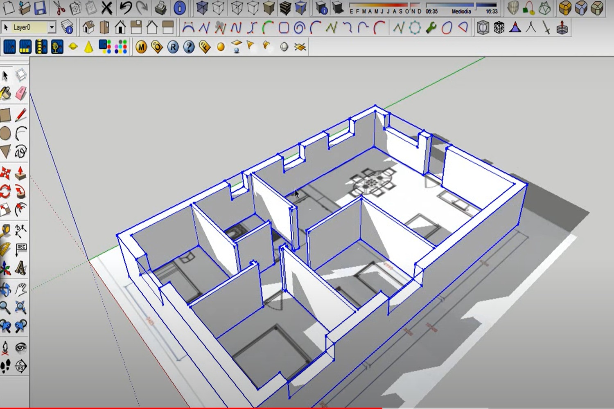
Task: Toggle X-Ray face style
Action: tap(202, 7)
